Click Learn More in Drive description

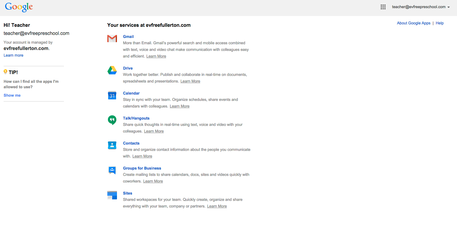[190, 81]
